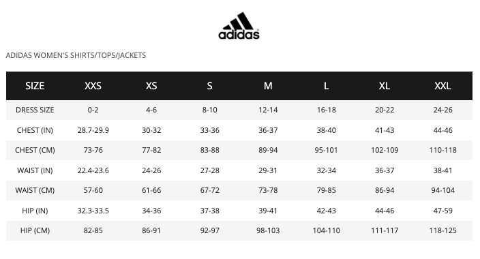Click the M size header

point(268,86)
